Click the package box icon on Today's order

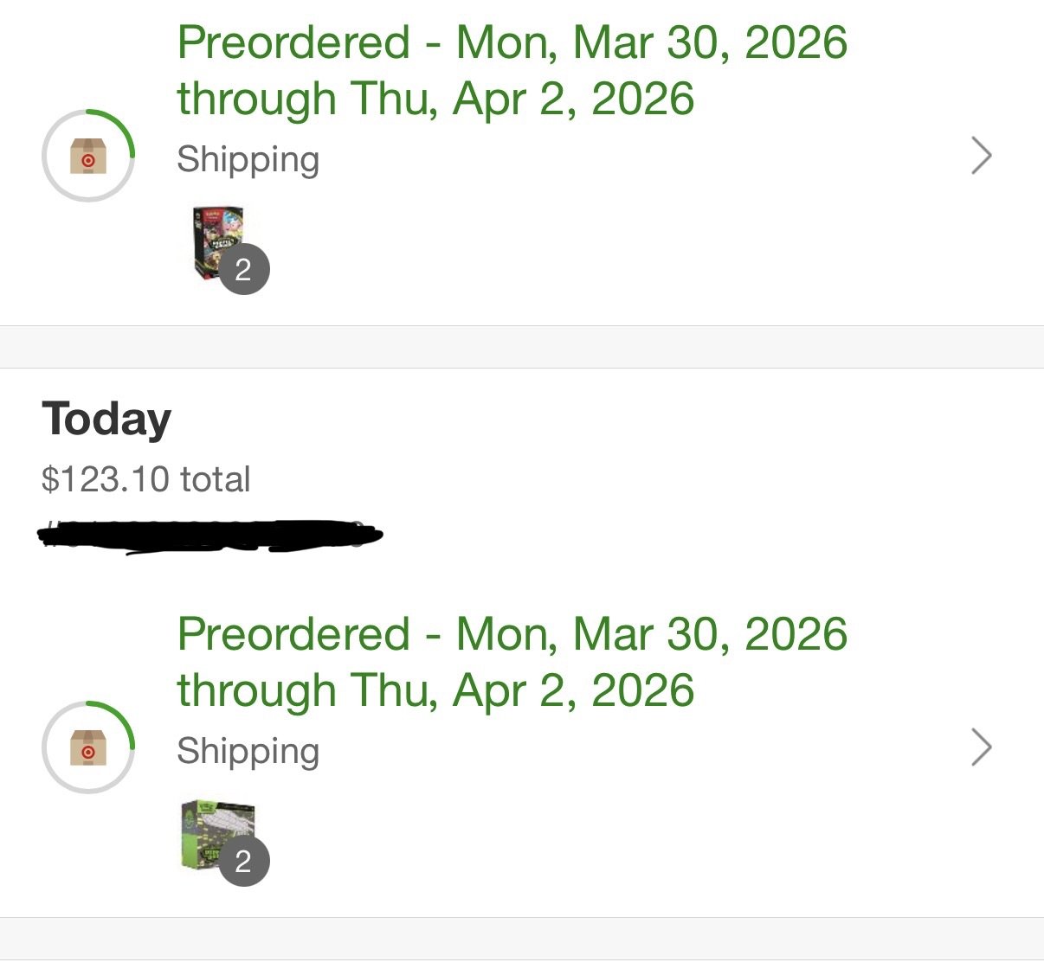coord(87,749)
